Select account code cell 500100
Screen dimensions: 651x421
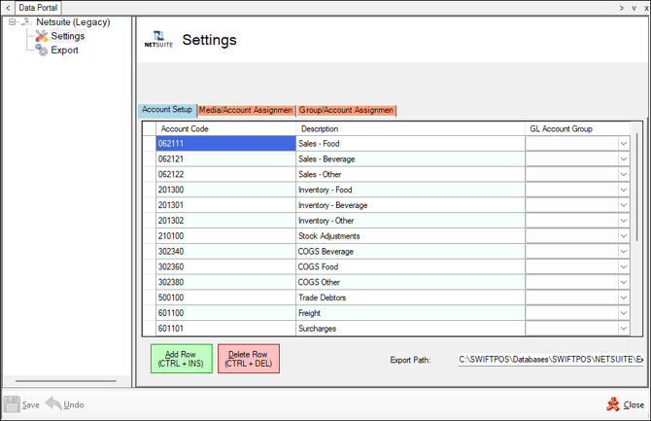[225, 298]
